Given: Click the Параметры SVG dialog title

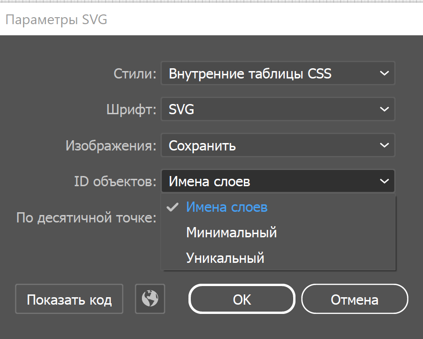Looking at the screenshot, I should click(56, 20).
